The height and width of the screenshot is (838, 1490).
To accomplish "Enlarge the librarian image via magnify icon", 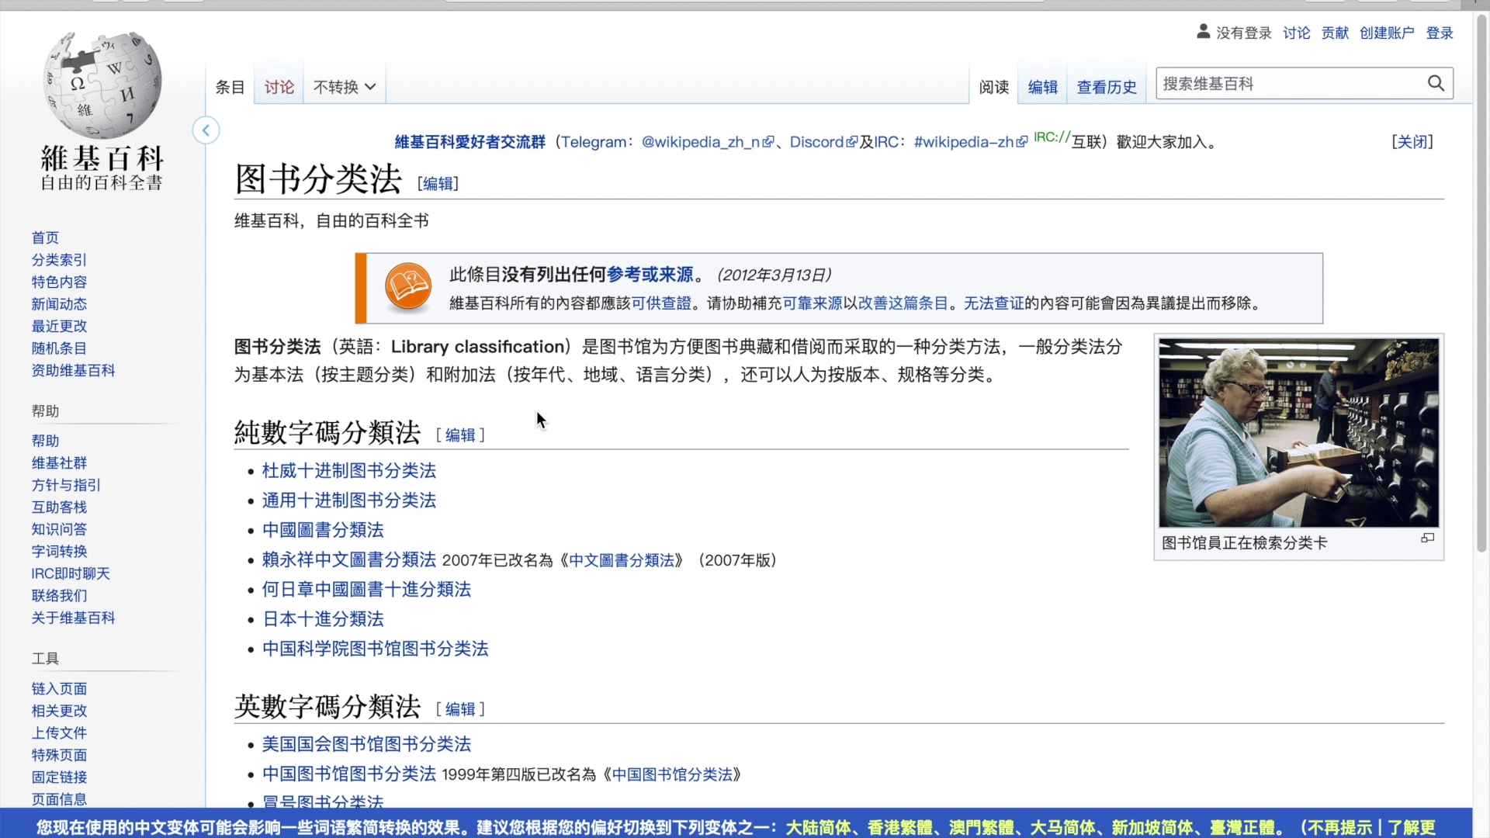I will pyautogui.click(x=1427, y=538).
